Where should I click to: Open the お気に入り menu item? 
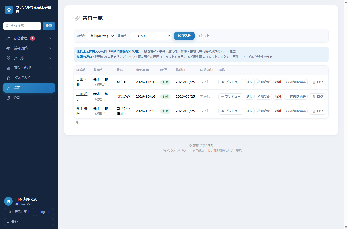tap(29, 78)
